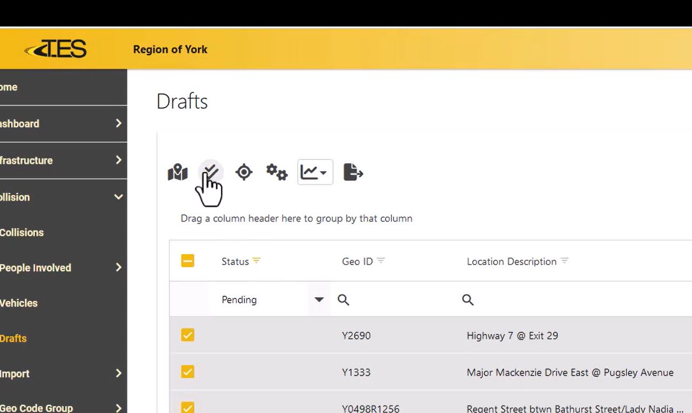The image size is (692, 413).
Task: Expand the People Involved submenu
Action: pyautogui.click(x=118, y=268)
